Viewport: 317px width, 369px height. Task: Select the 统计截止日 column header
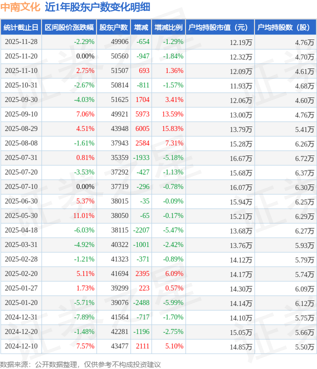(21, 27)
